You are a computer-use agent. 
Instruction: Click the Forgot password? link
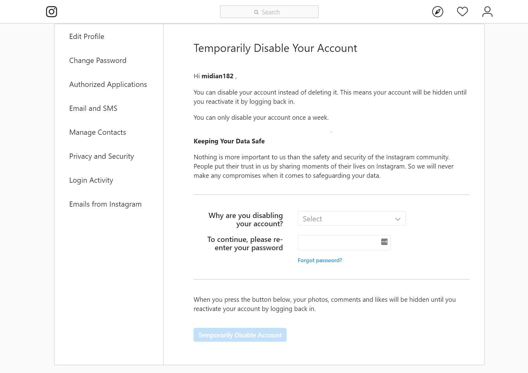click(320, 260)
